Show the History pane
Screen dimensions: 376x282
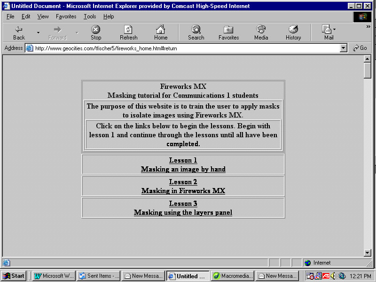pyautogui.click(x=293, y=33)
